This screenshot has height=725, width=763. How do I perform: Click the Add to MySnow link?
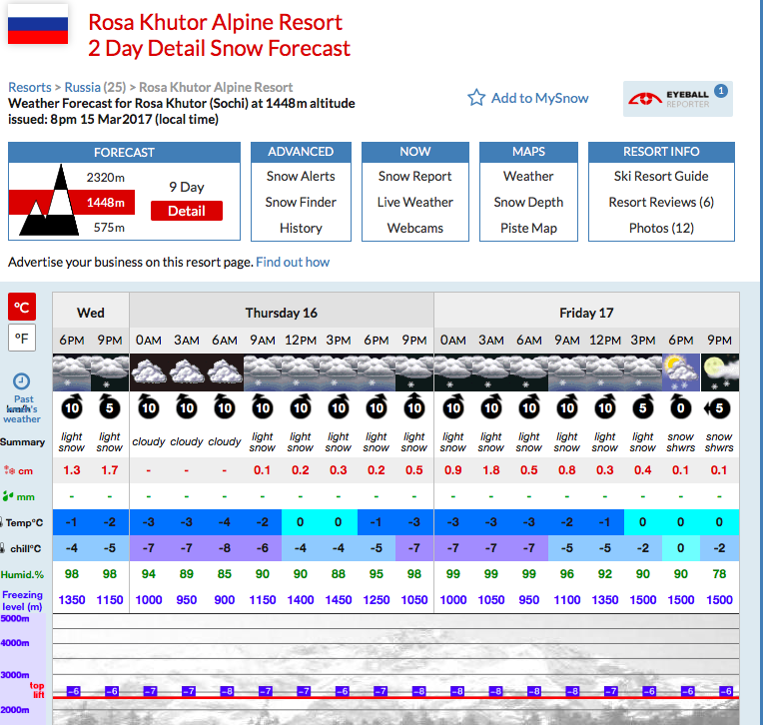pos(539,98)
